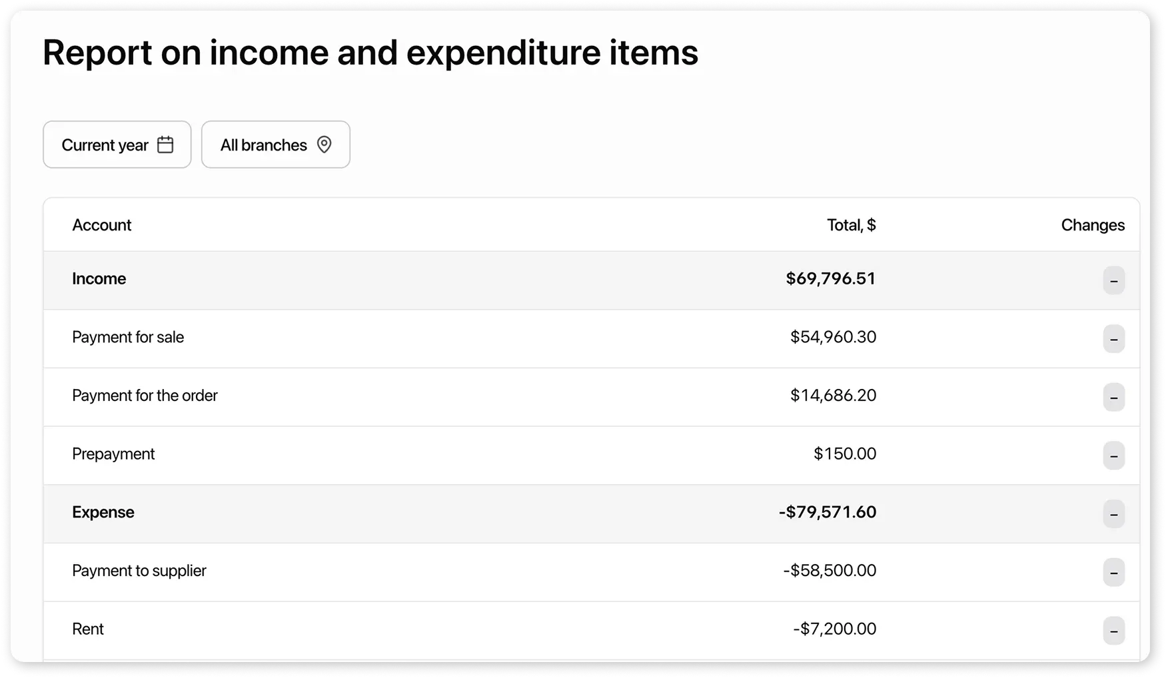
Task: Click the Changes column header
Action: (1093, 224)
